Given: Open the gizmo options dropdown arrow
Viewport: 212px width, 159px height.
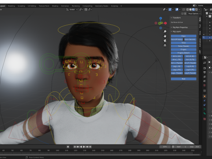Looking at the screenshot, I should (x=173, y=10).
